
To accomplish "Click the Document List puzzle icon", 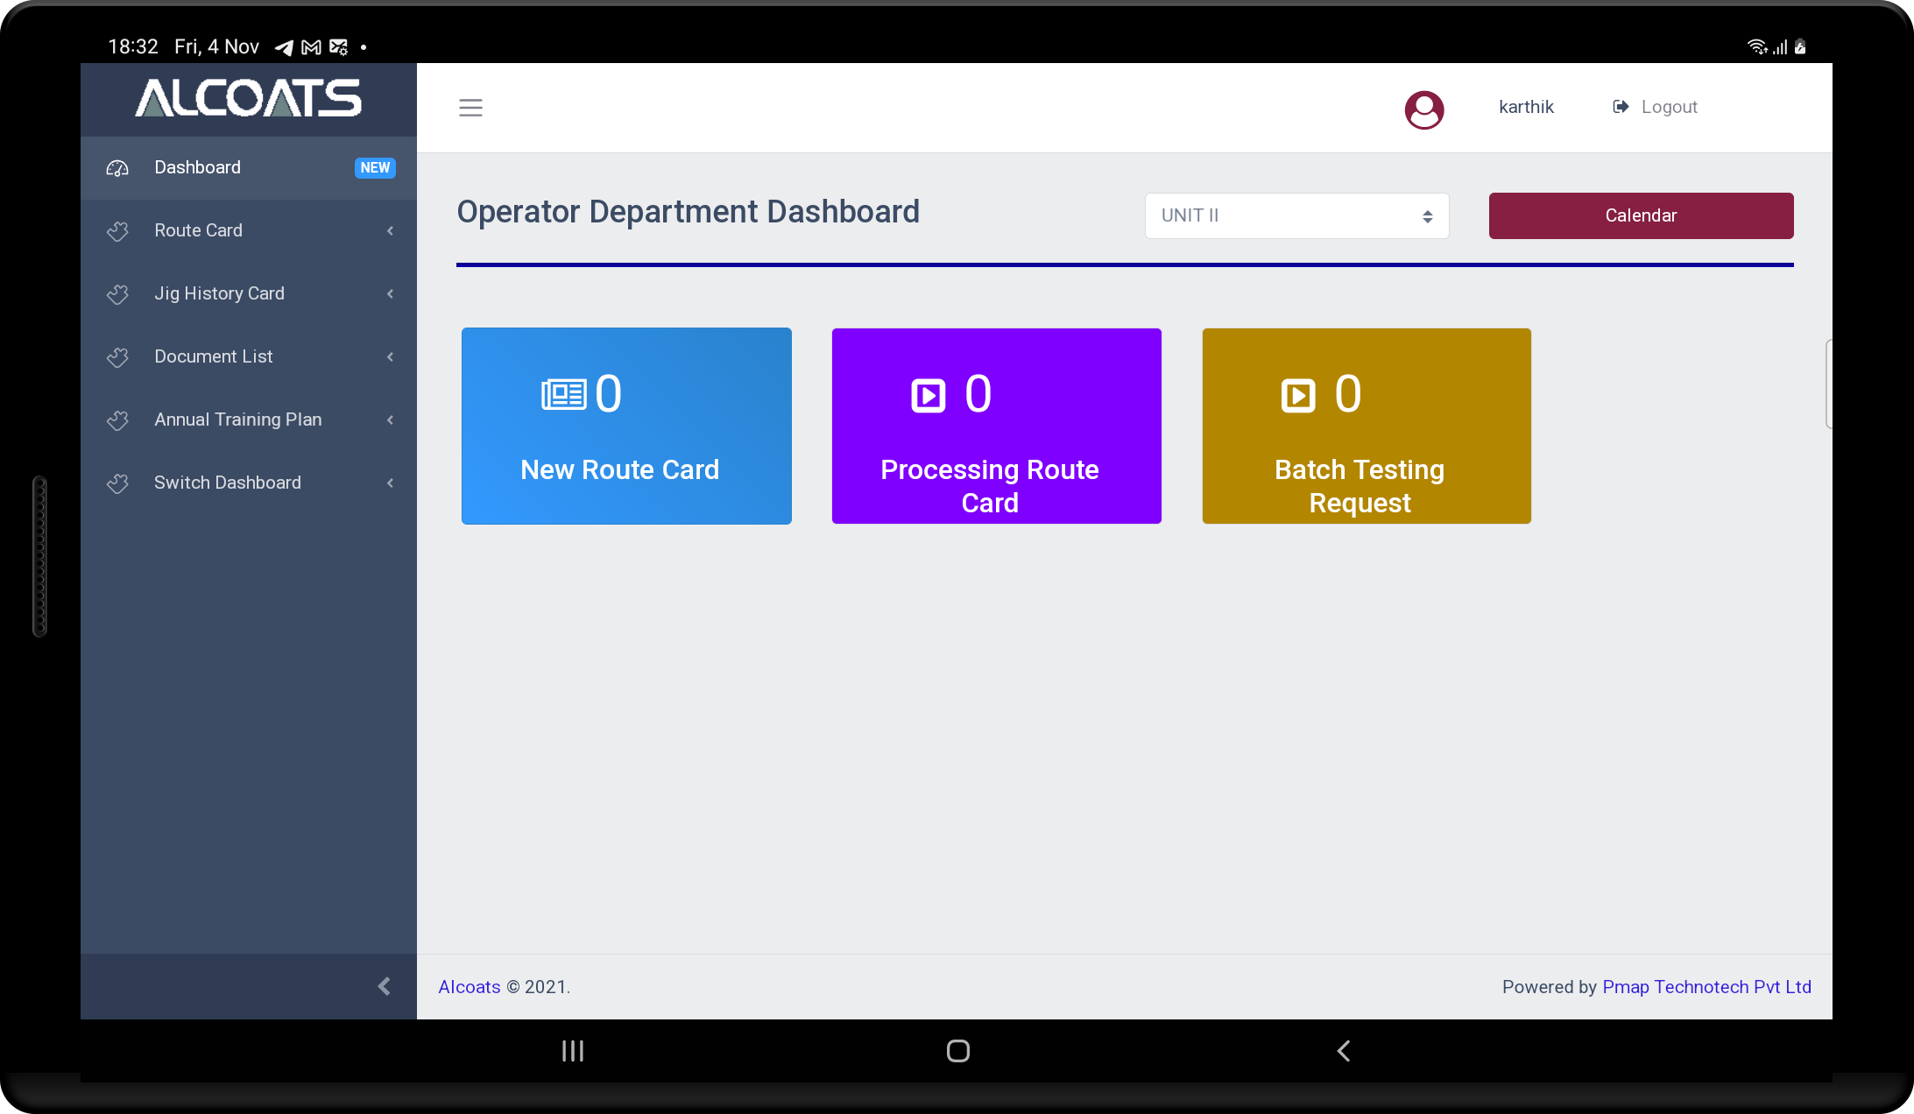I will point(117,357).
